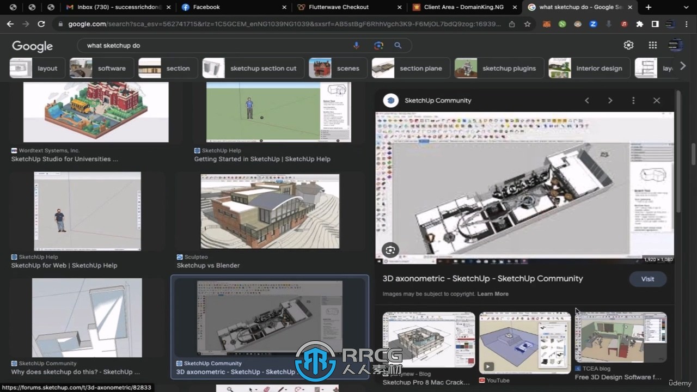Screen dimensions: 697x392
Task: Show previous image in preview panel
Action: point(587,100)
